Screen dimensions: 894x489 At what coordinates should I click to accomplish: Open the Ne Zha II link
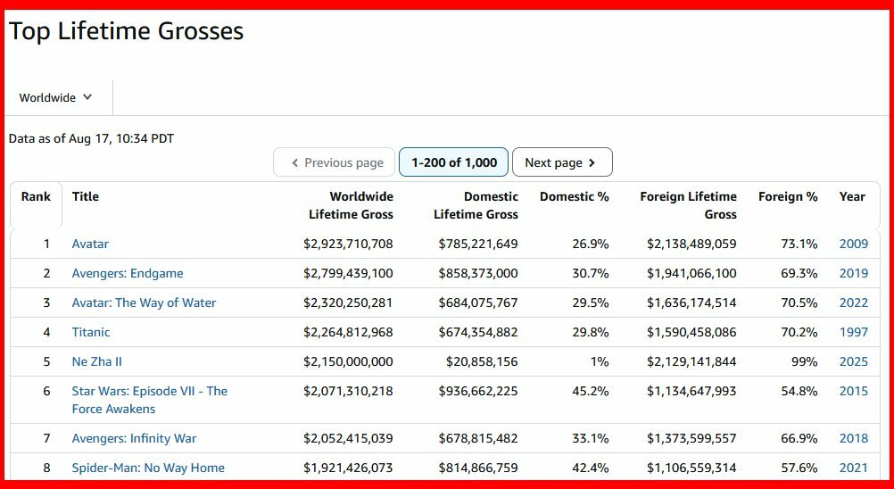pos(97,362)
